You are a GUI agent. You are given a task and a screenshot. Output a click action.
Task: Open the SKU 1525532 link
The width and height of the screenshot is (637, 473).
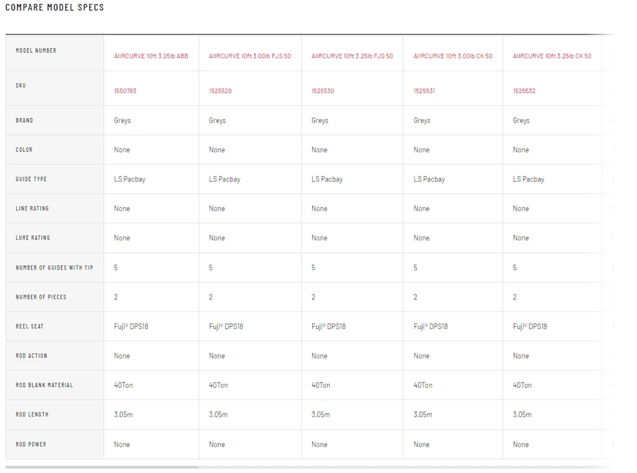coord(524,91)
